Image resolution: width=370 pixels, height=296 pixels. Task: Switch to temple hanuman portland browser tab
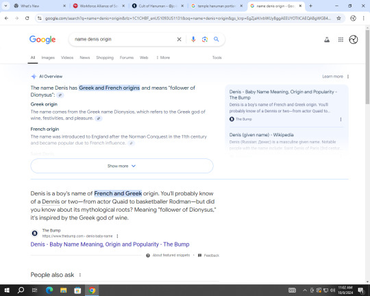click(x=216, y=6)
